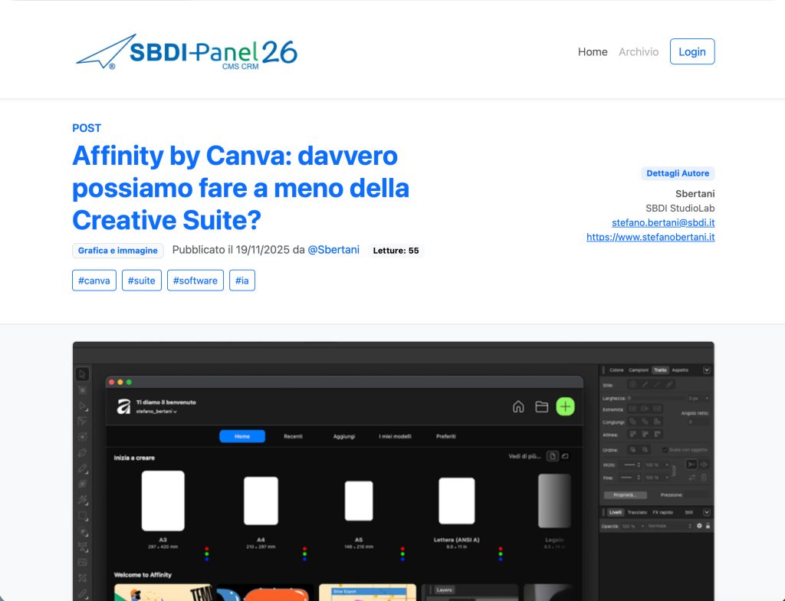The height and width of the screenshot is (601, 785).
Task: Toggle the 'Scala con oggetto' checkbox
Action: pyautogui.click(x=665, y=450)
